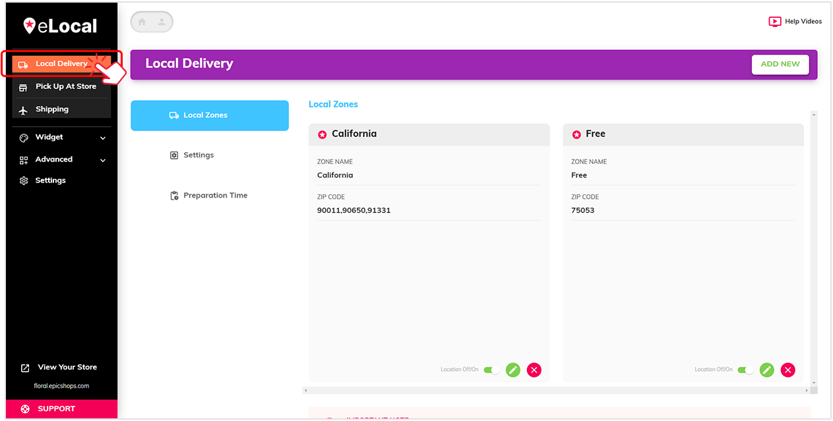Select the Shipping airplane icon
The image size is (833, 421).
pyautogui.click(x=24, y=109)
